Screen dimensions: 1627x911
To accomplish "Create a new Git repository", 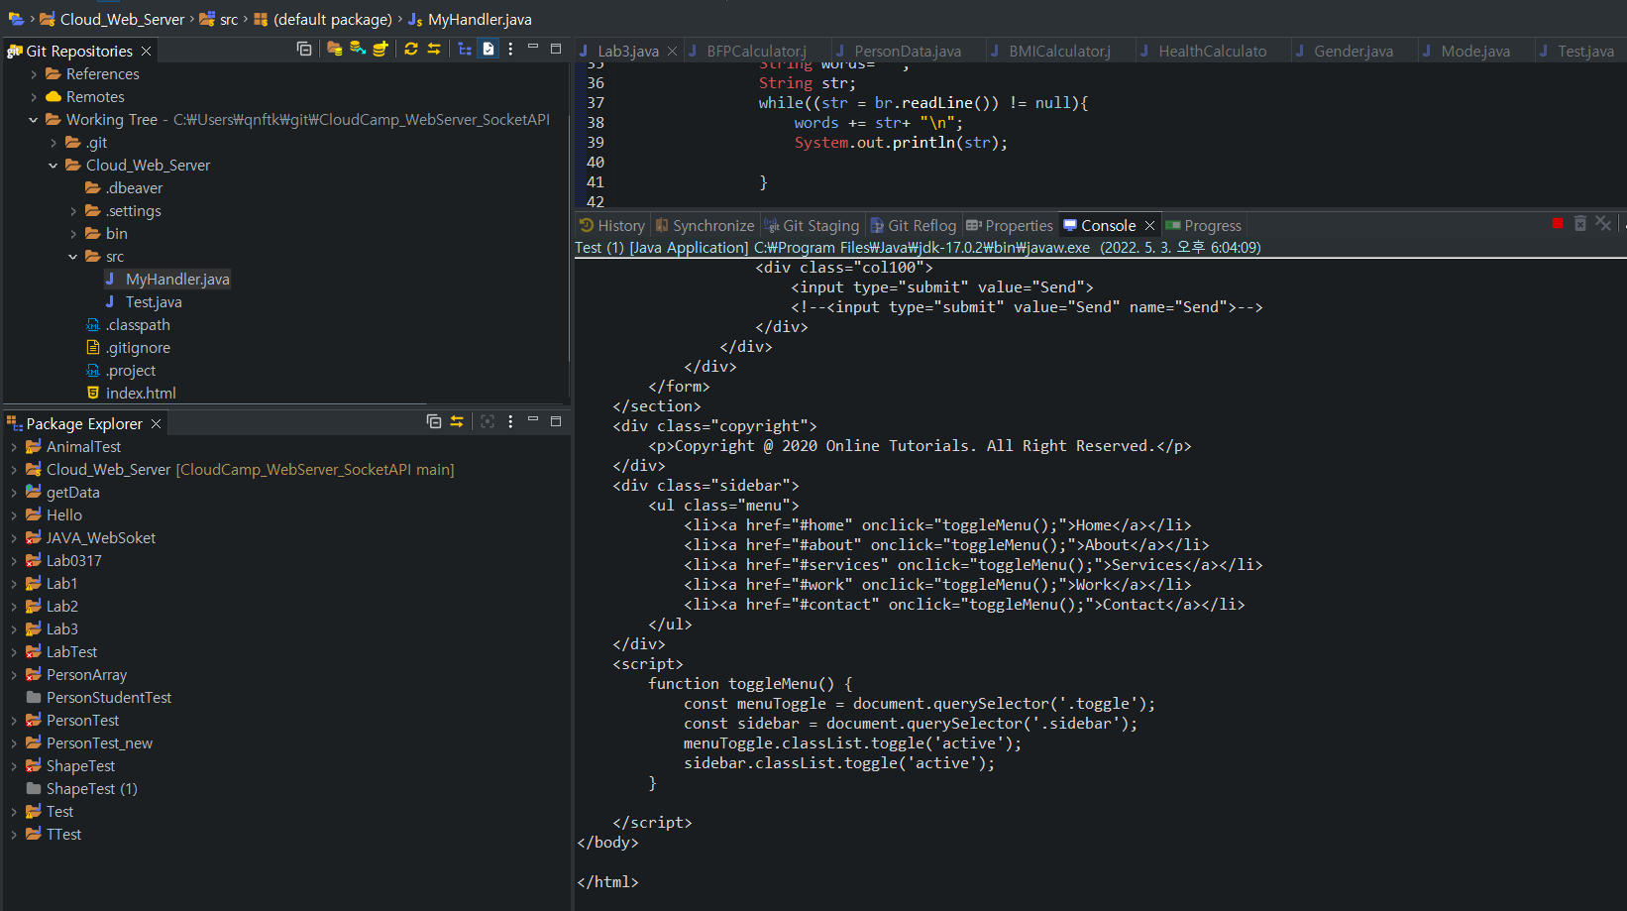I will pyautogui.click(x=380, y=50).
